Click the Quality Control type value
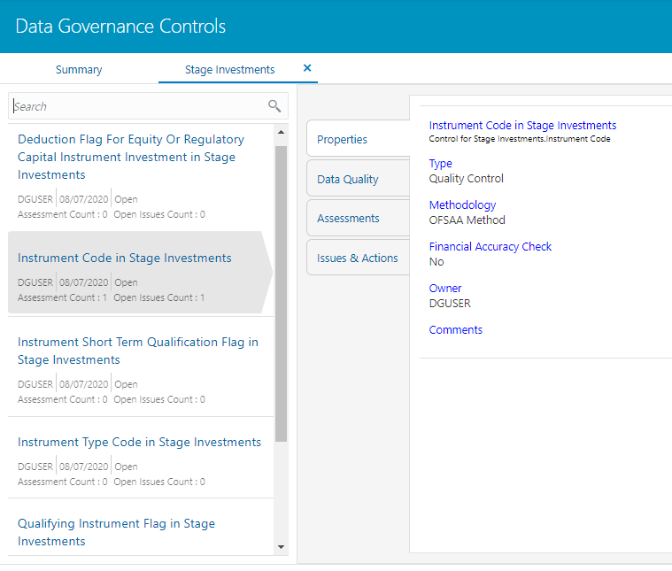 466,178
